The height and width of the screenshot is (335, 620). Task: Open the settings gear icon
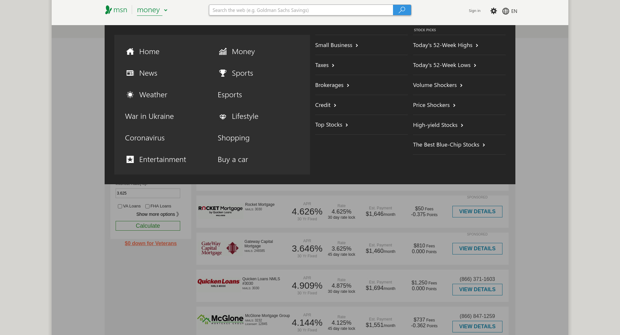493,11
